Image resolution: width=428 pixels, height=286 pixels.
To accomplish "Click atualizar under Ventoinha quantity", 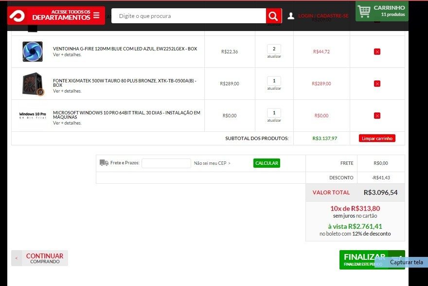I will pyautogui.click(x=274, y=57).
